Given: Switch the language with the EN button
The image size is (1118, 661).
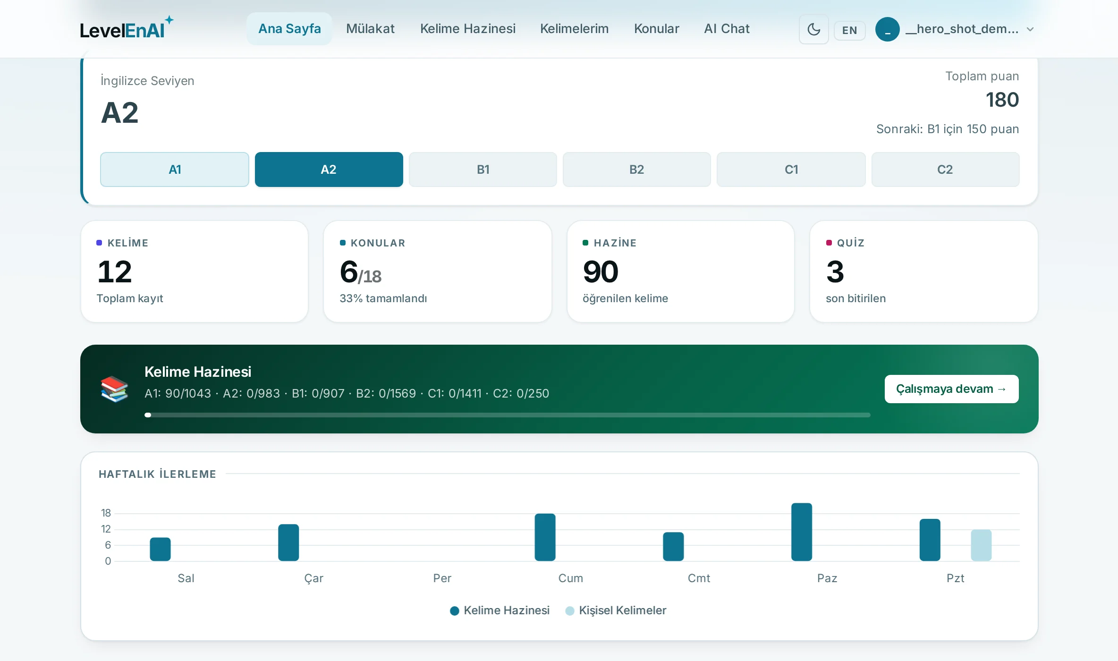Looking at the screenshot, I should pyautogui.click(x=849, y=30).
